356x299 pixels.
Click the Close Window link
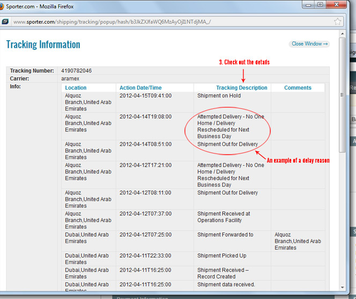(x=310, y=44)
